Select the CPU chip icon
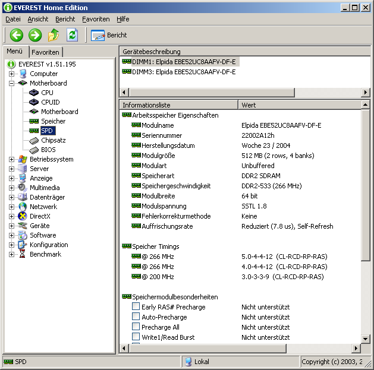The width and height of the screenshot is (374, 370). tap(34, 93)
